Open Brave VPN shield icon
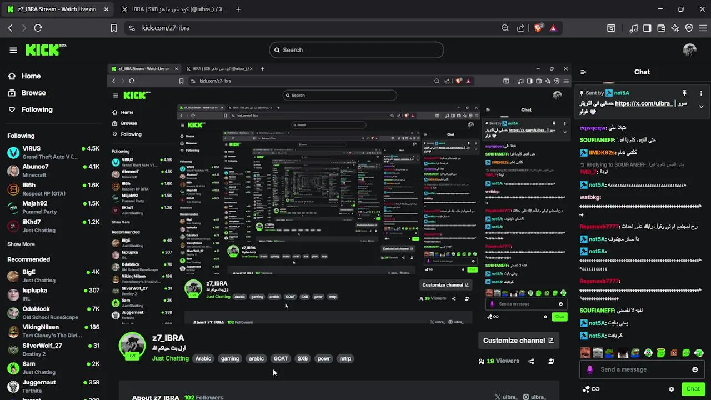Viewport: 711px width, 400px height. pyautogui.click(x=689, y=28)
